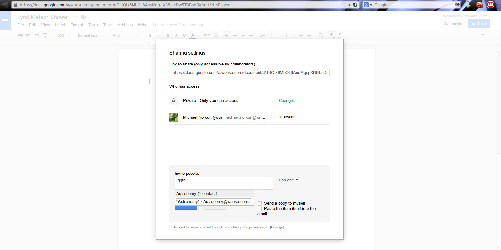Open the Edit menu
Image resolution: width=501 pixels, height=250 pixels.
coord(32,25)
